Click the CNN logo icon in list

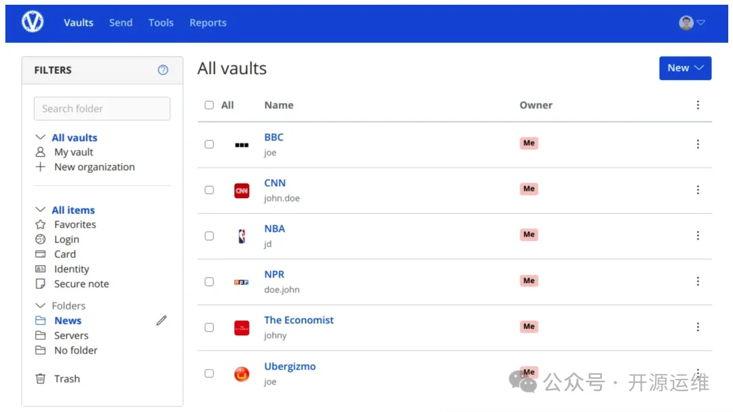click(x=242, y=191)
